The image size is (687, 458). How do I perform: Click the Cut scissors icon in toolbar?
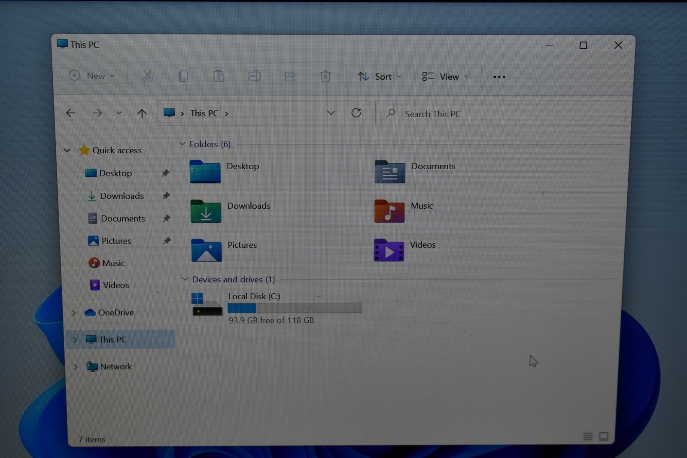(x=147, y=76)
